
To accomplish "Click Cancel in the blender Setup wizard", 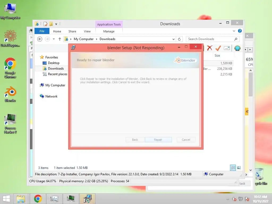I will pyautogui.click(x=186, y=140).
